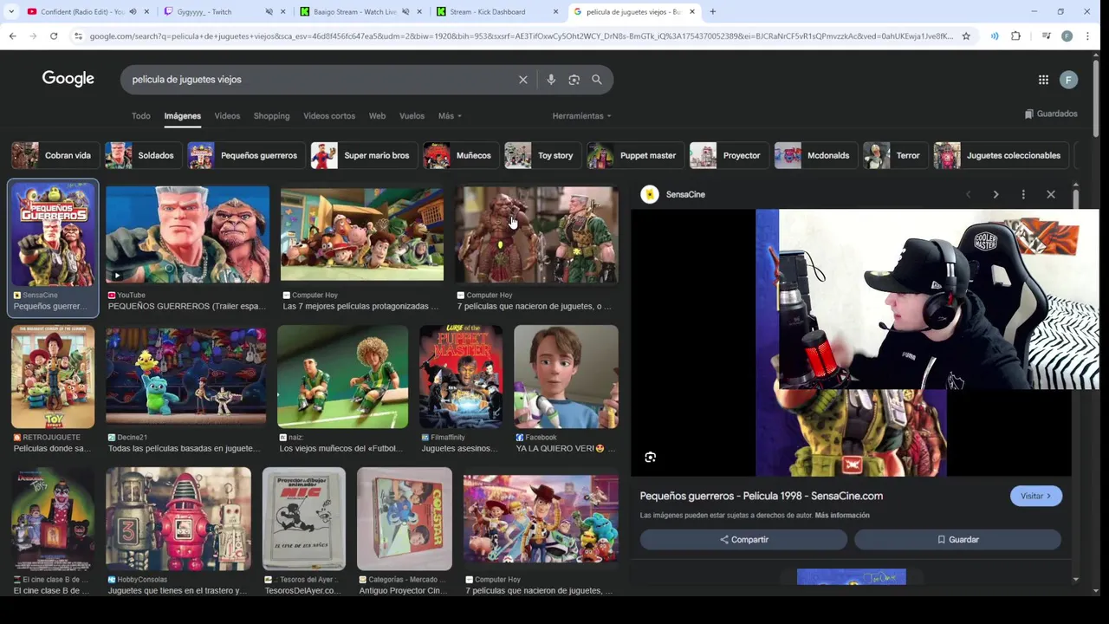Open the Chrome profile avatar in the toolbar

click(1067, 36)
